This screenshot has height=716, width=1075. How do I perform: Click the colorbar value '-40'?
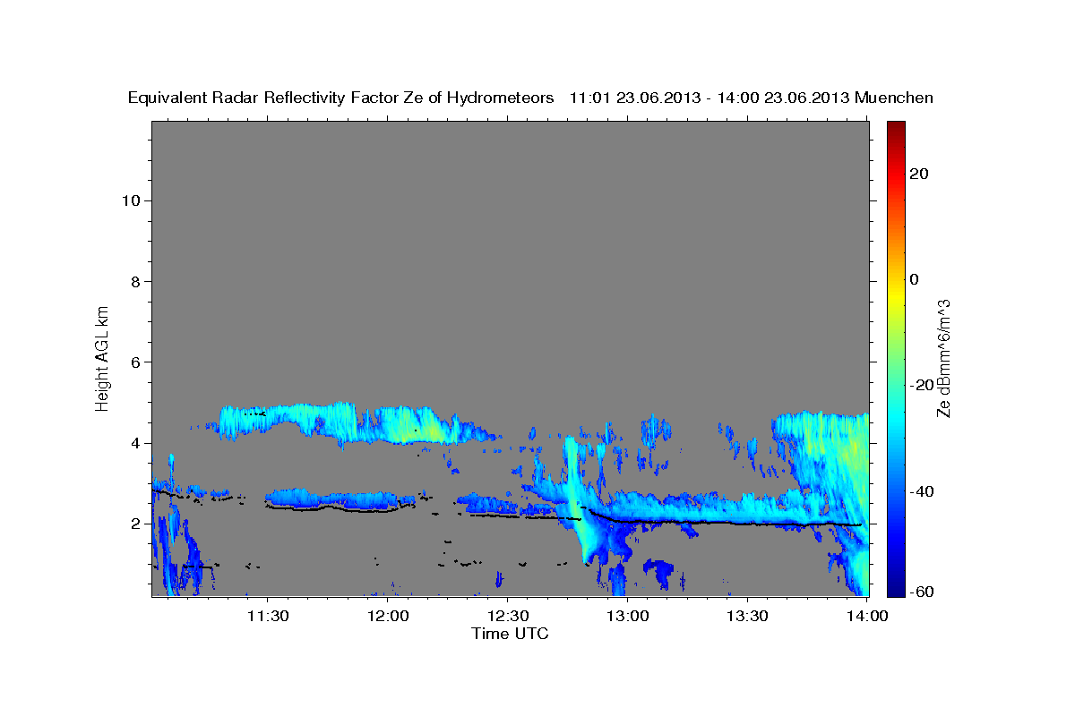922,491
